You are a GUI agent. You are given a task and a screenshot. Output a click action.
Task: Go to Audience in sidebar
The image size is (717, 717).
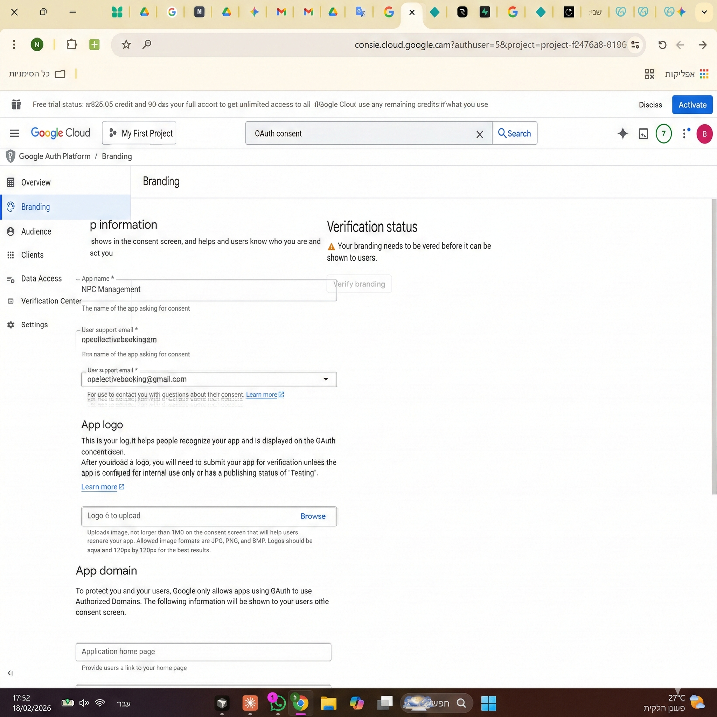pyautogui.click(x=36, y=231)
